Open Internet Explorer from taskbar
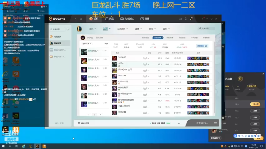This screenshot has width=266, height=149. click(24, 146)
